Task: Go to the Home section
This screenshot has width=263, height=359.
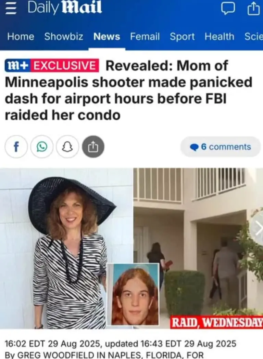Action: tap(21, 37)
